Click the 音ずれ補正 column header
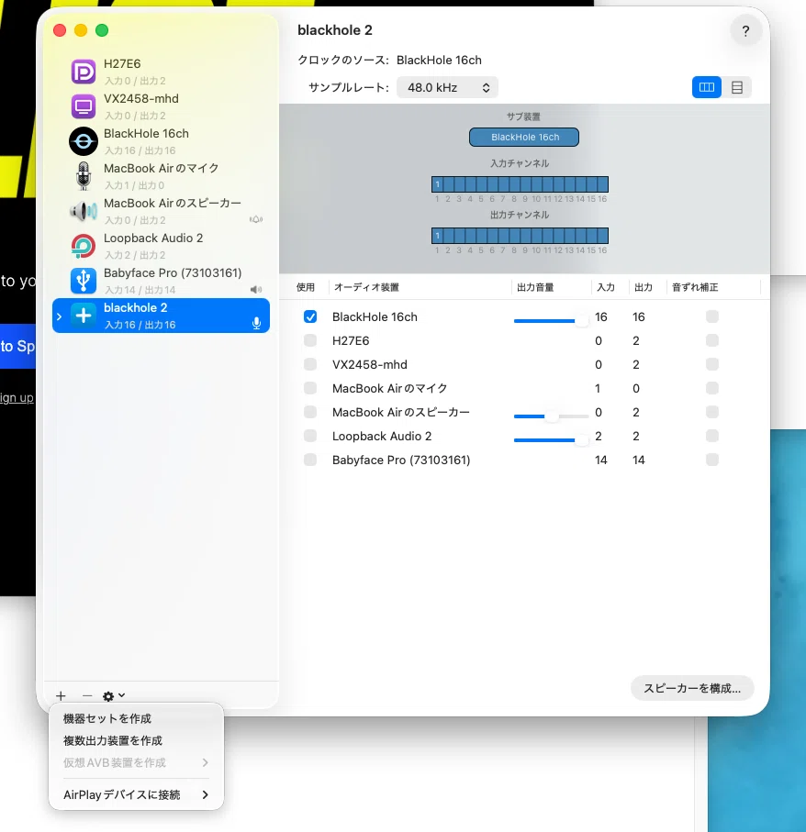 click(x=695, y=287)
